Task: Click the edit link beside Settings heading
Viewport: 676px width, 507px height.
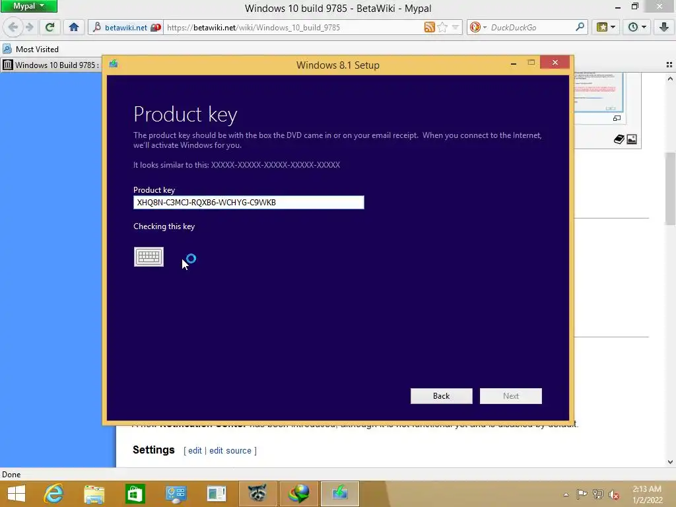Action: click(x=195, y=450)
